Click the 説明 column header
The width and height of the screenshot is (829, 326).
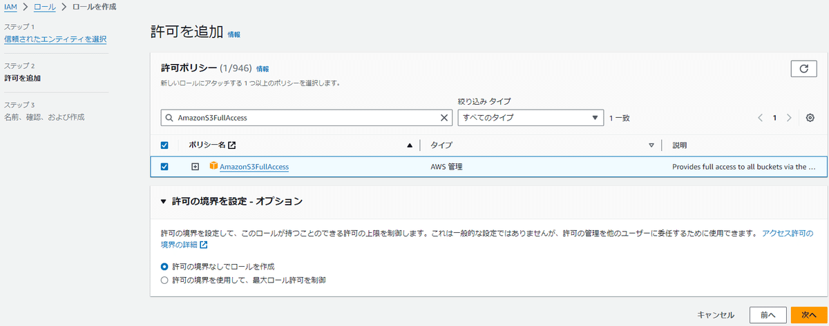(x=679, y=145)
